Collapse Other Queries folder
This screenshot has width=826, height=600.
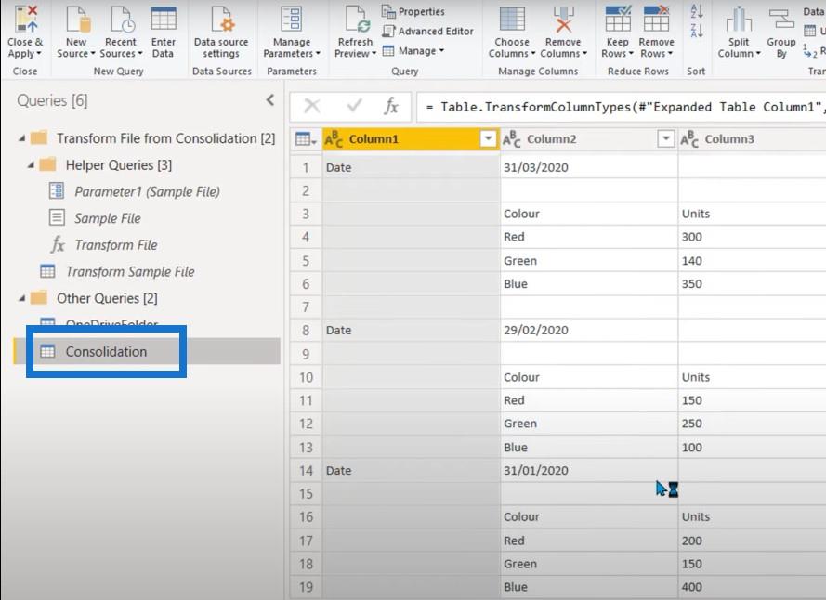click(x=21, y=299)
